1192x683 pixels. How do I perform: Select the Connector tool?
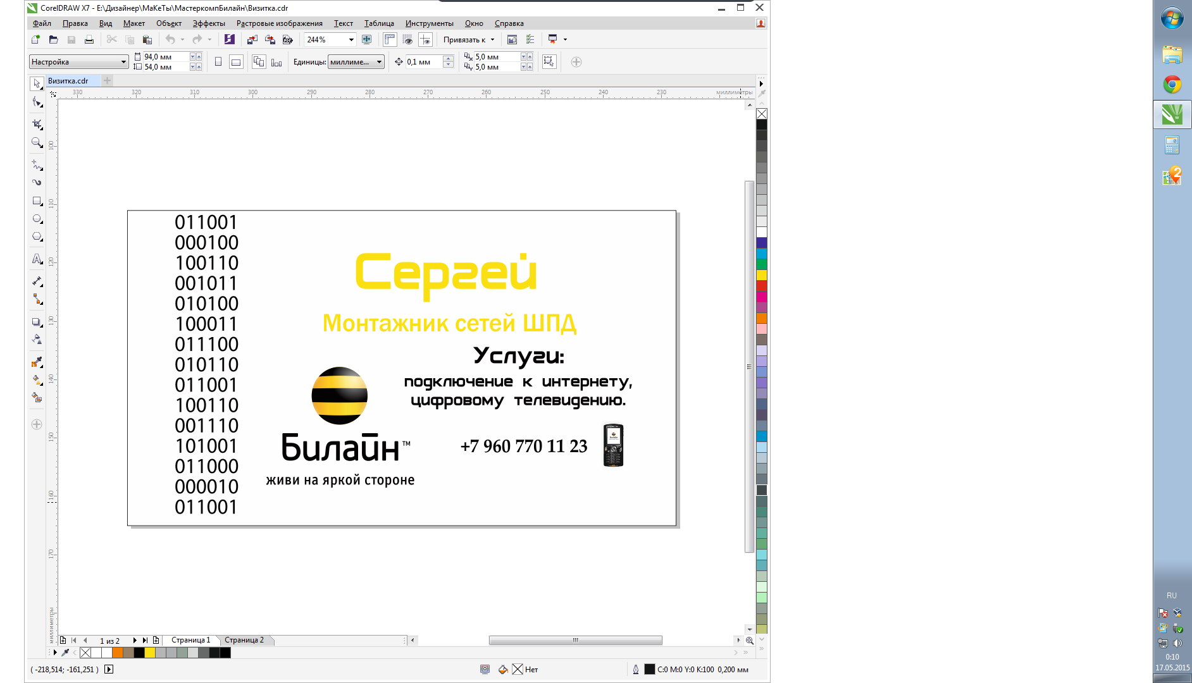coord(37,299)
